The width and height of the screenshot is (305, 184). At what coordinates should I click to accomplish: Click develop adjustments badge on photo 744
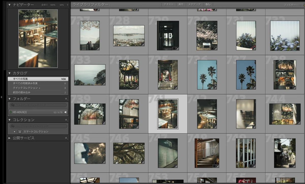pyautogui.click(x=299, y=123)
